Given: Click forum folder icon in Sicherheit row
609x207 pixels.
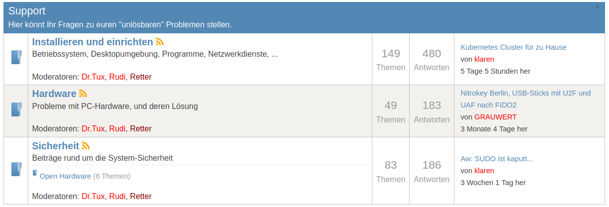Looking at the screenshot, I should pyautogui.click(x=16, y=169).
